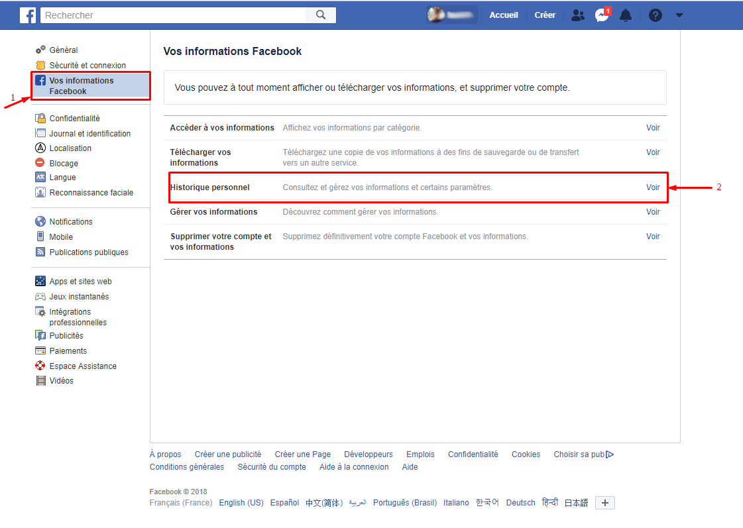Open Sécurité et connexion settings

pyautogui.click(x=87, y=66)
